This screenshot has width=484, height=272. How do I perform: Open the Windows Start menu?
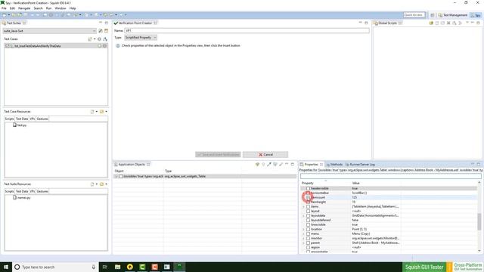click(6, 267)
